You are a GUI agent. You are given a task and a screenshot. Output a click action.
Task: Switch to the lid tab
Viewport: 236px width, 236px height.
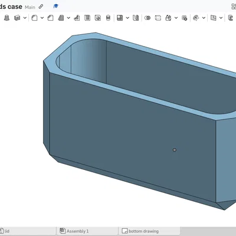point(28,231)
